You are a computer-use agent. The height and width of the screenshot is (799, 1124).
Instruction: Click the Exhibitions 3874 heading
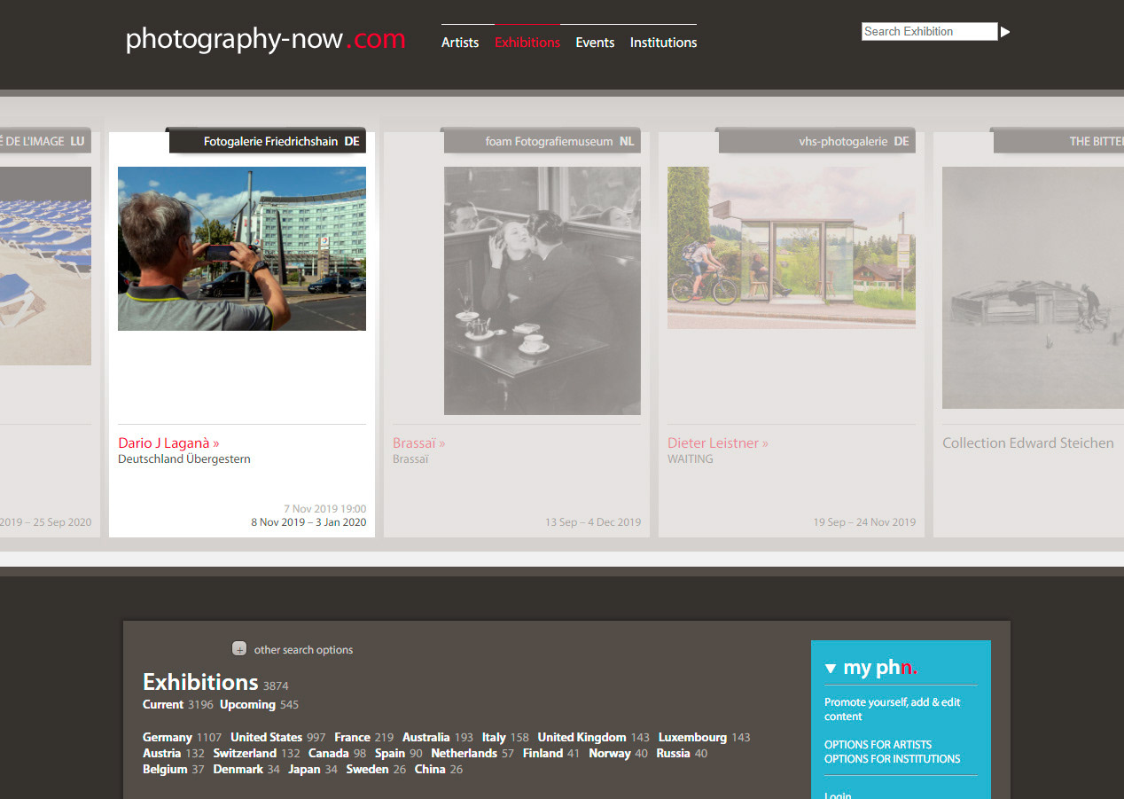tap(215, 682)
